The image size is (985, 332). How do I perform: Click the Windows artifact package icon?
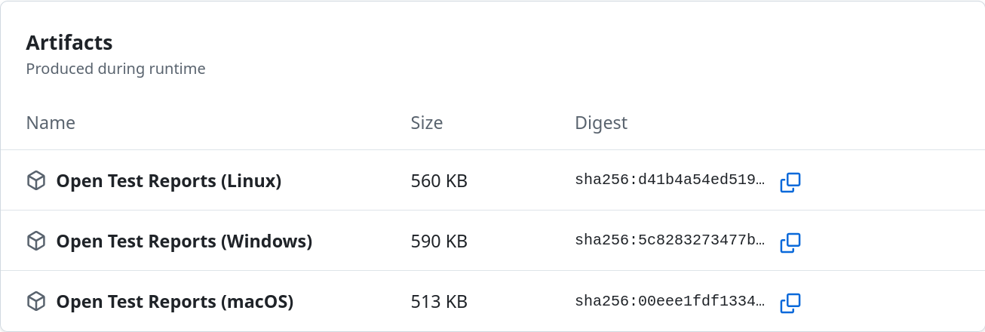pyautogui.click(x=36, y=241)
